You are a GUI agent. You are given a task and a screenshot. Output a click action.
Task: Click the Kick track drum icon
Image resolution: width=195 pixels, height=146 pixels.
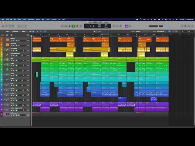pos(7,60)
